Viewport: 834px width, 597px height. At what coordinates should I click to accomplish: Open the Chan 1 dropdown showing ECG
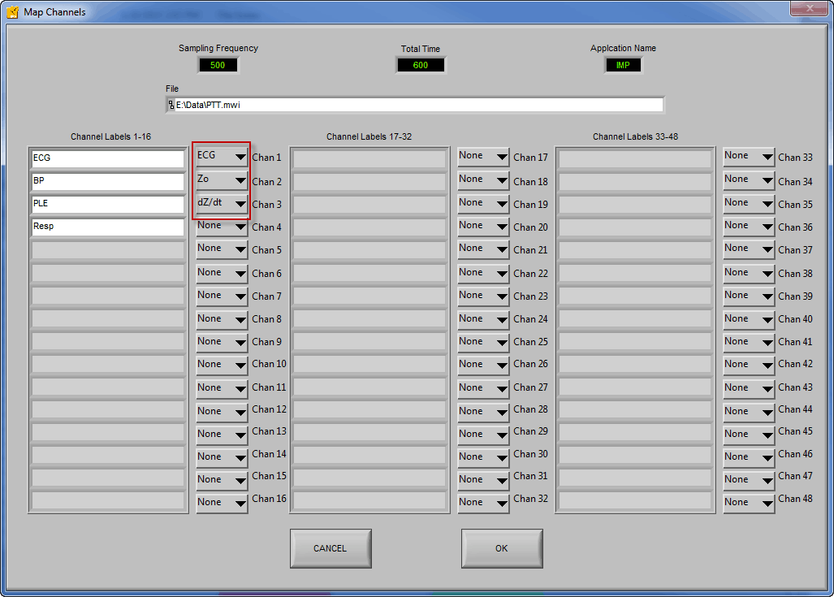coord(221,157)
